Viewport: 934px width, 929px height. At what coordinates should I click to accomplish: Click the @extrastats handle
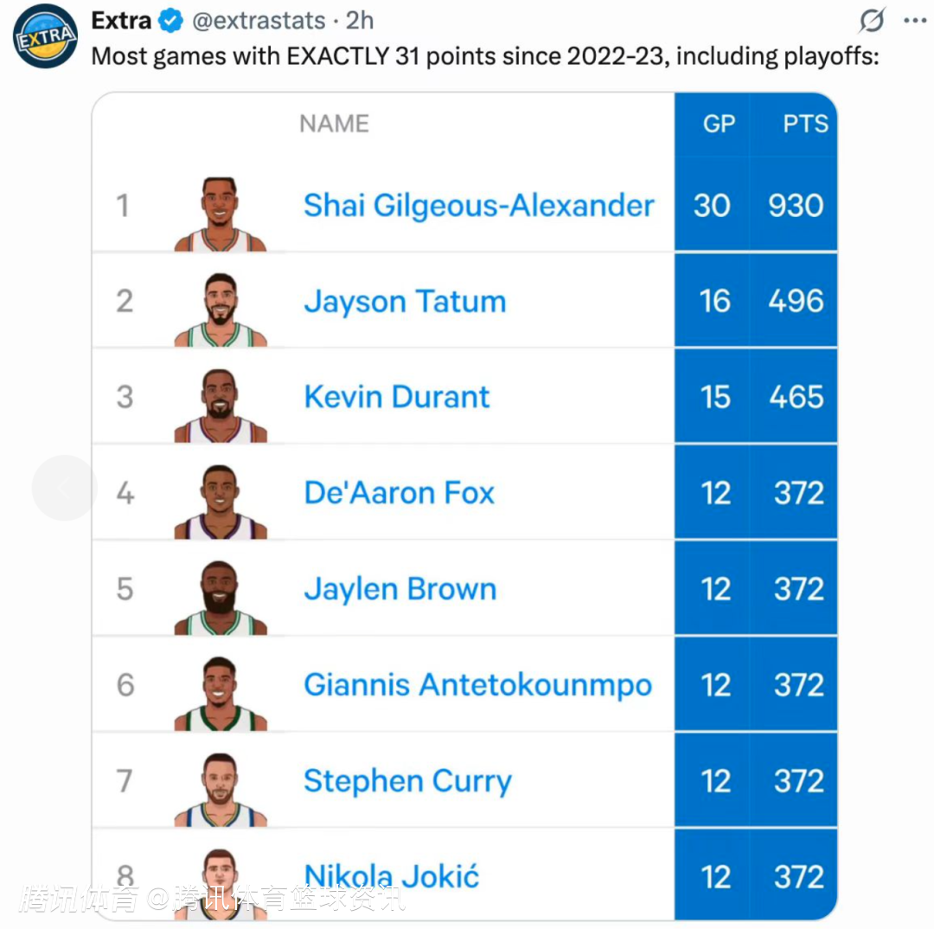[259, 21]
